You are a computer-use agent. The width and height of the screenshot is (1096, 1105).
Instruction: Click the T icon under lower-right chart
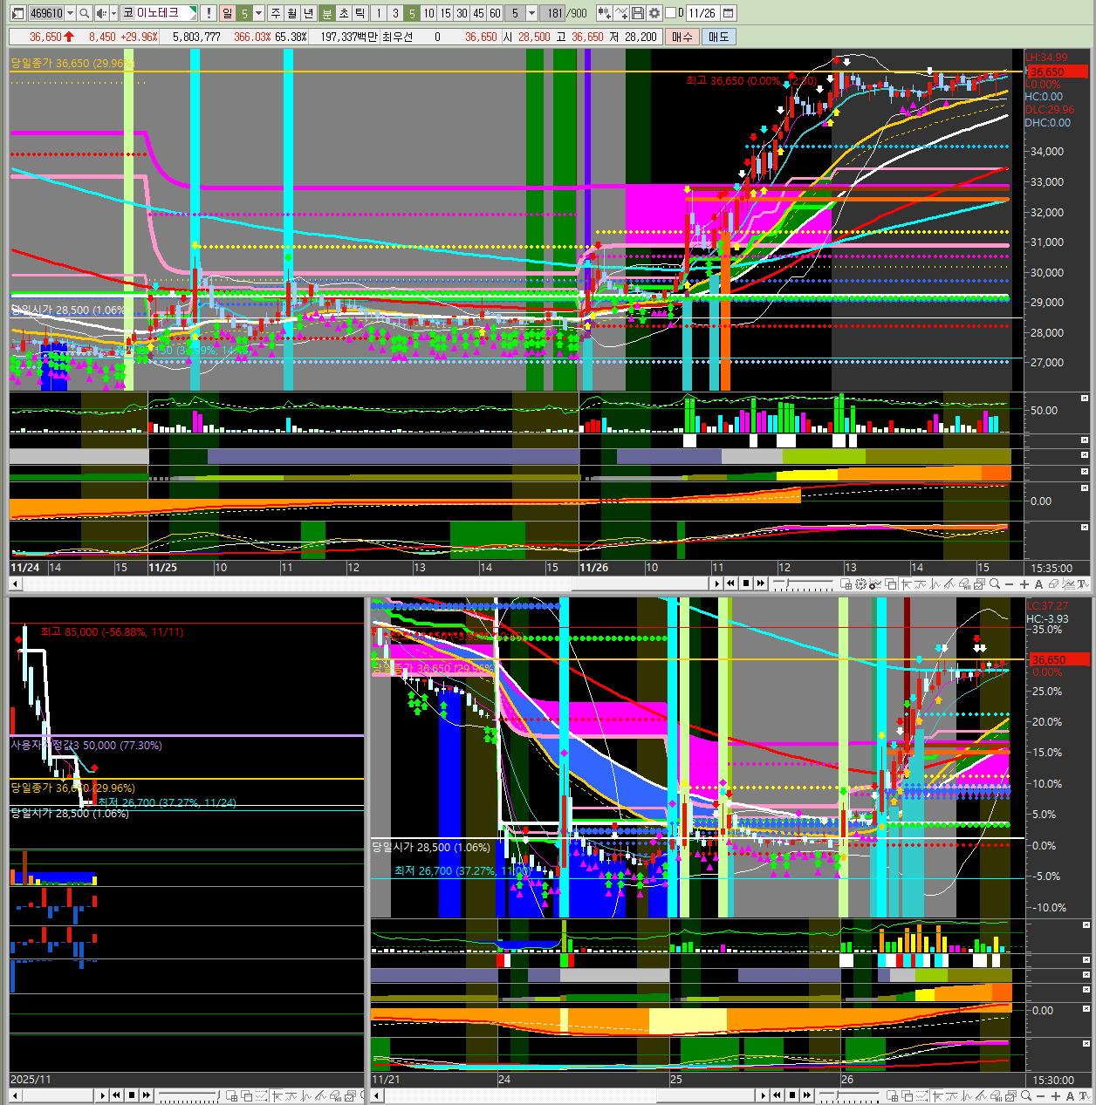[1085, 1095]
